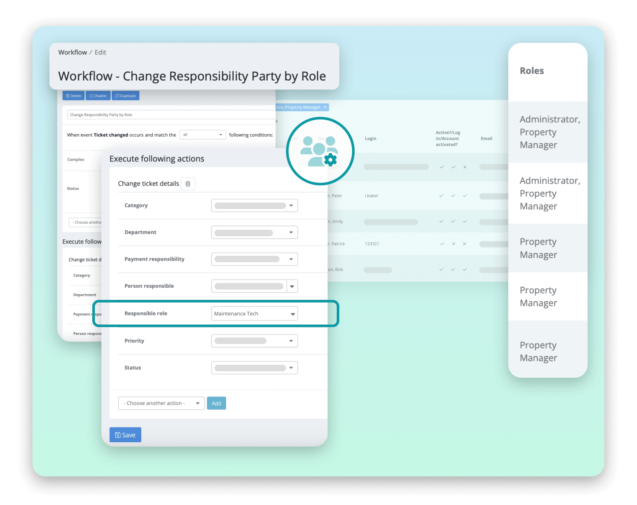Select the last Property Manager role cell
This screenshot has height=505, width=637.
tap(548, 349)
